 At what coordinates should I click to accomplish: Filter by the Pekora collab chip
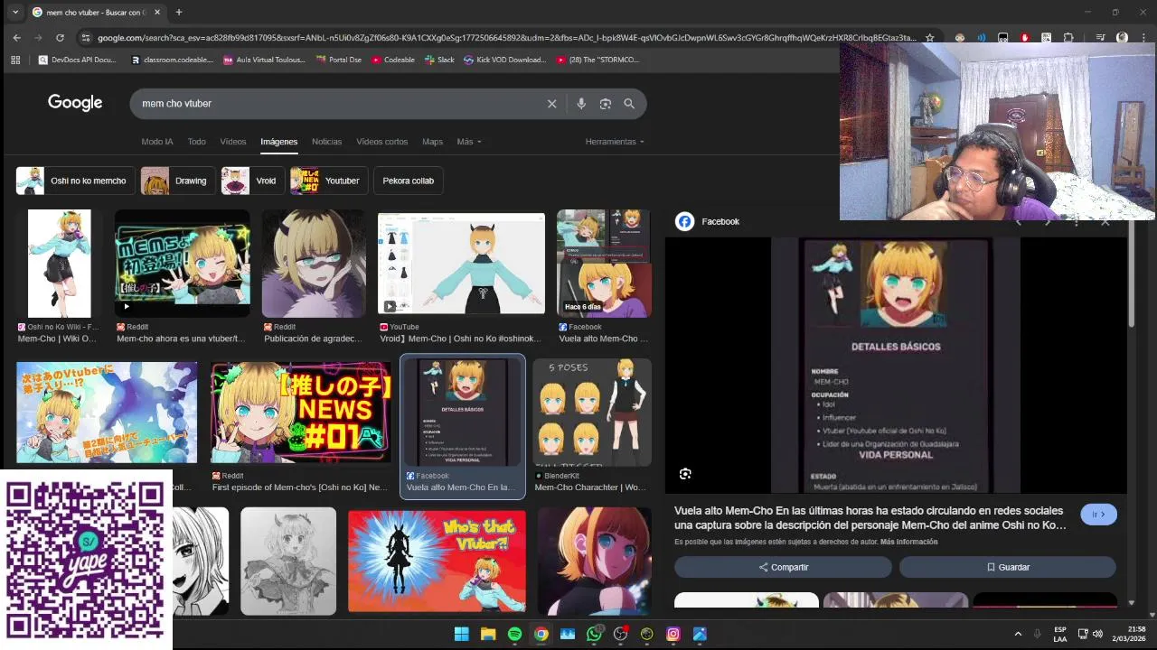(408, 181)
